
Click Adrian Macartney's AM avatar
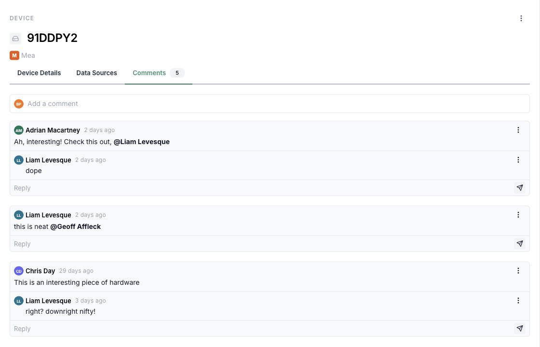click(x=19, y=130)
